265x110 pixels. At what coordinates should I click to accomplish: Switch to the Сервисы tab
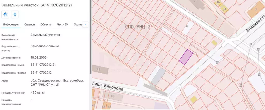pyautogui.click(x=30, y=25)
